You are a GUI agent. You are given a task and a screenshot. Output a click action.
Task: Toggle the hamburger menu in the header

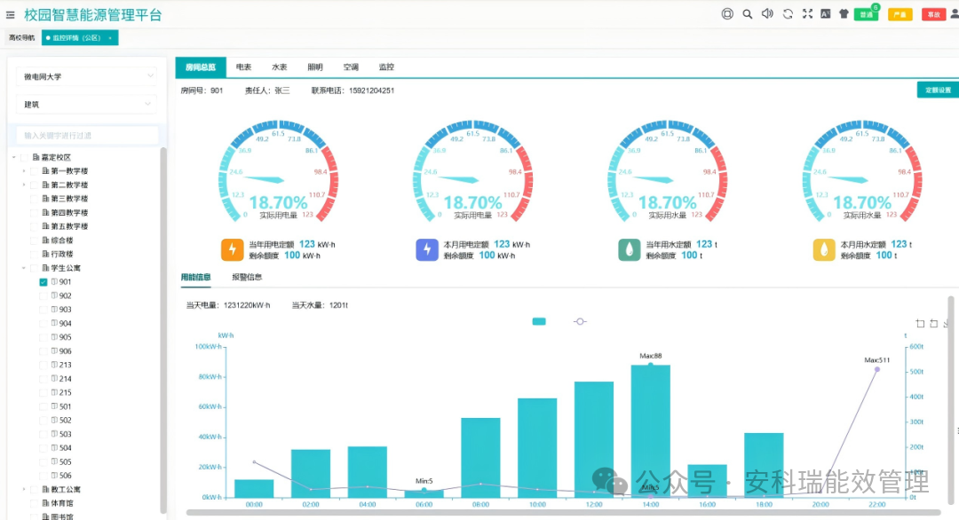(11, 15)
